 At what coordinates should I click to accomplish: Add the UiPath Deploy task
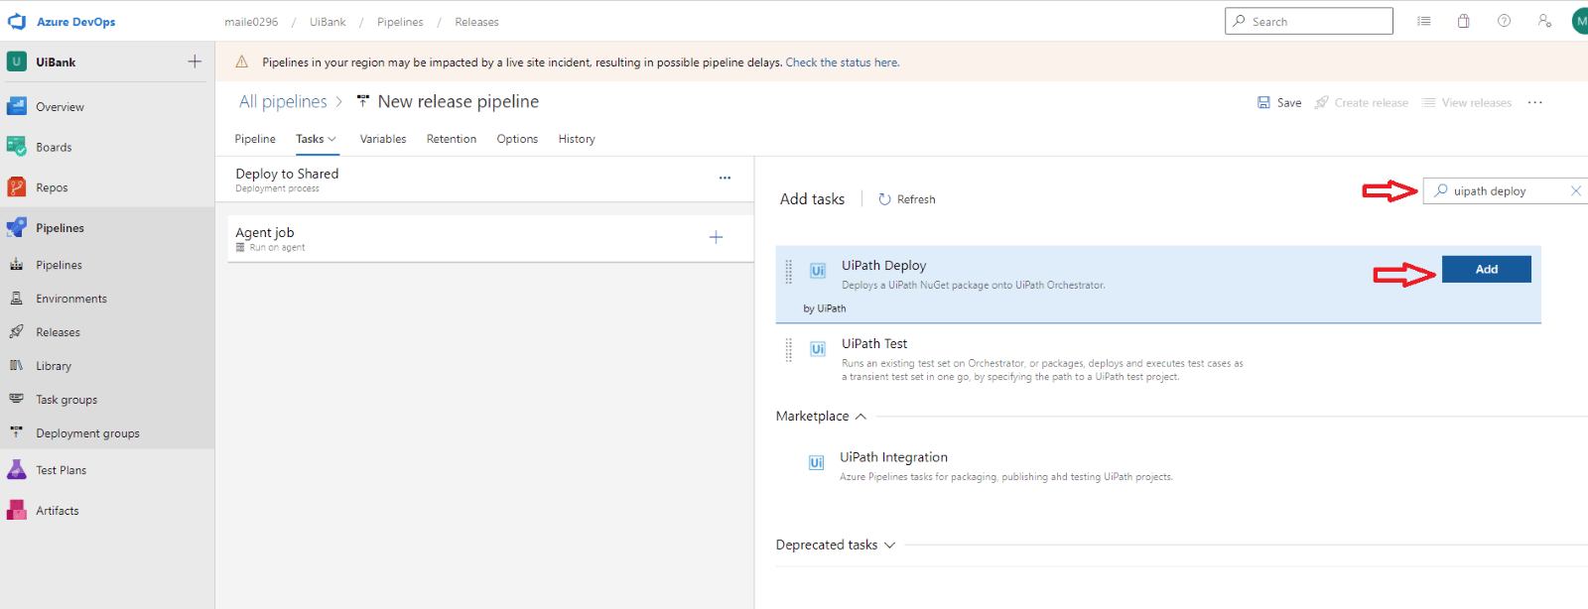[x=1486, y=269]
